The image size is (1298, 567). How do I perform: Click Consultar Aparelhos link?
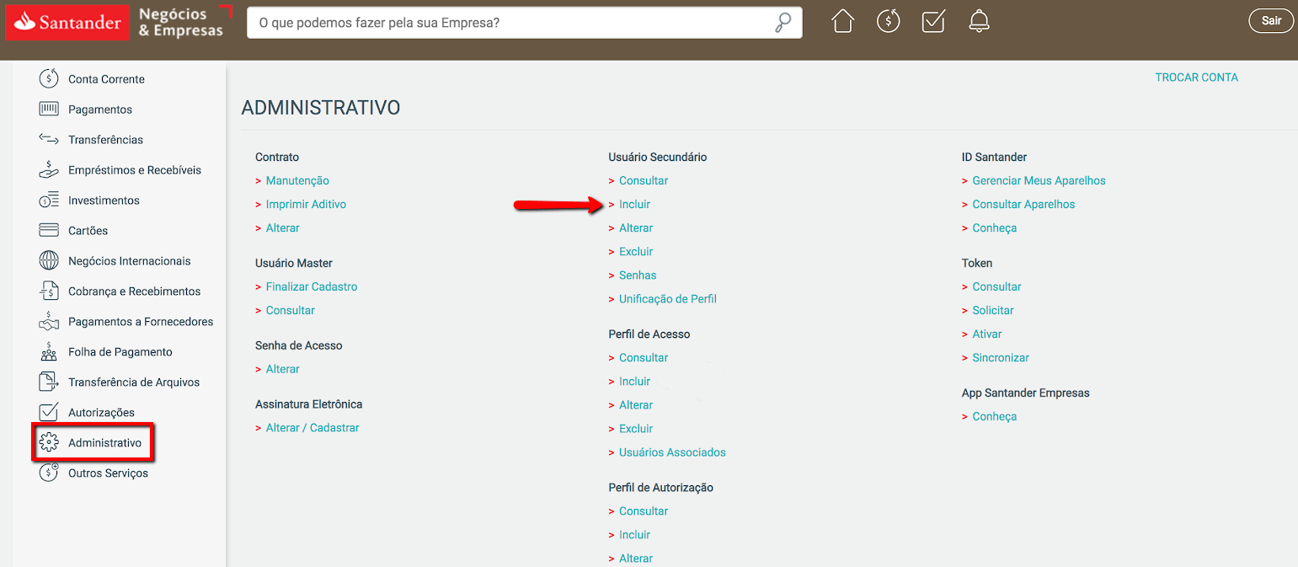[1023, 204]
